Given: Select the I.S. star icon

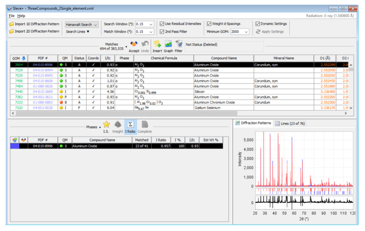Looking at the screenshot, I should click(x=106, y=125).
